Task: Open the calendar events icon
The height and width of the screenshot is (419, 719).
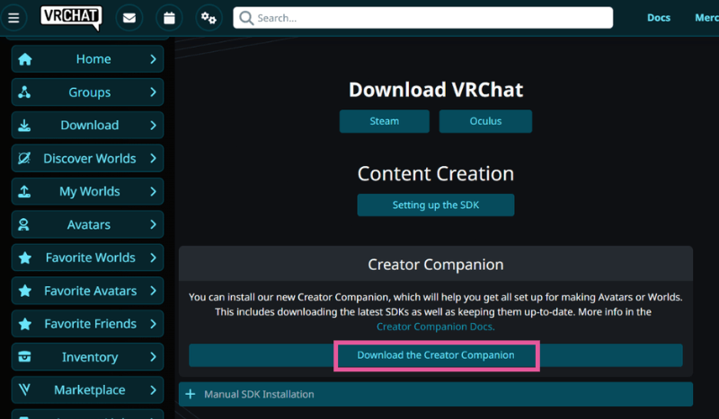Action: click(x=169, y=18)
